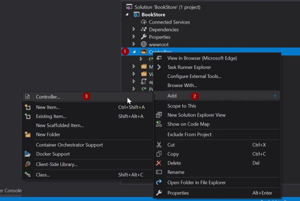Click the Existing Item icon
The width and height of the screenshot is (300, 201).
28,116
